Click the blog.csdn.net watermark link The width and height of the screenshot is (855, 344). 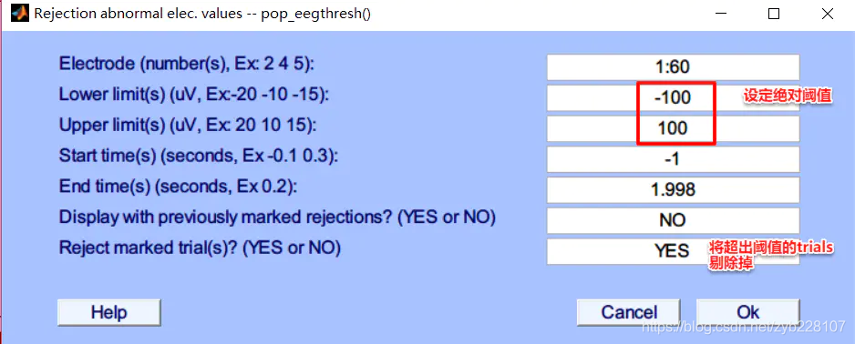(744, 327)
